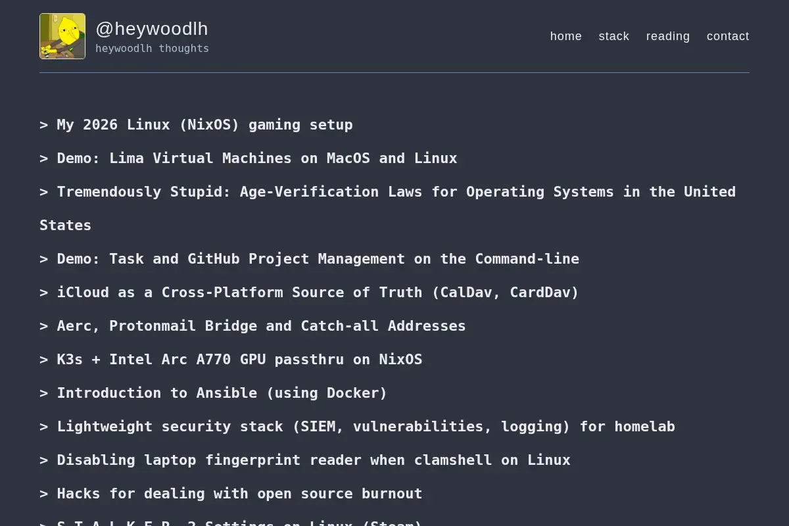This screenshot has width=789, height=526.
Task: Open post My 2026 Linux (NixOS) gaming setup
Action: pyautogui.click(x=204, y=125)
